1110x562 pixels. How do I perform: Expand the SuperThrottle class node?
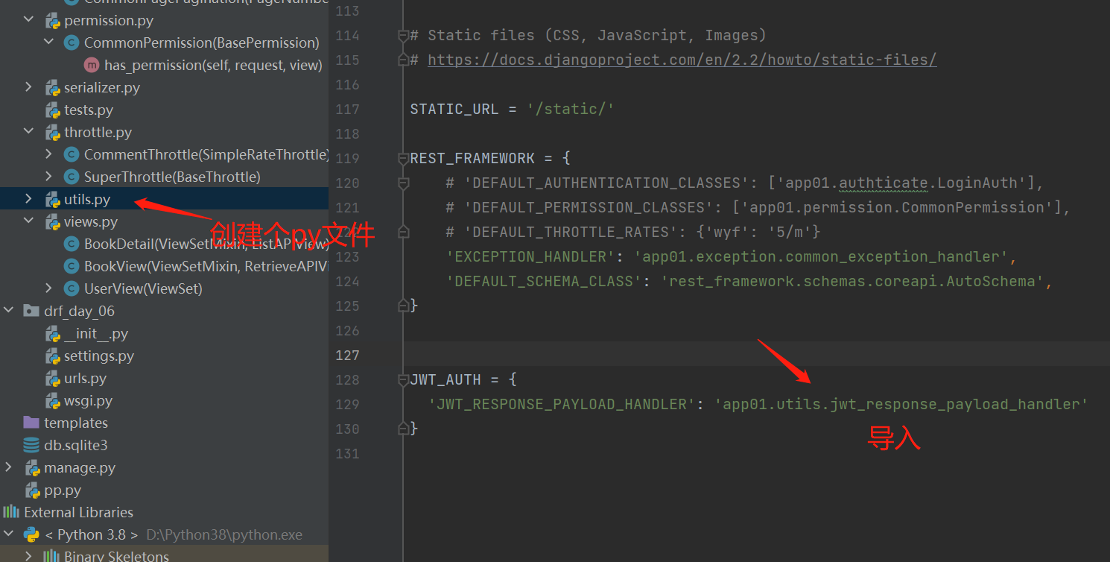[49, 177]
